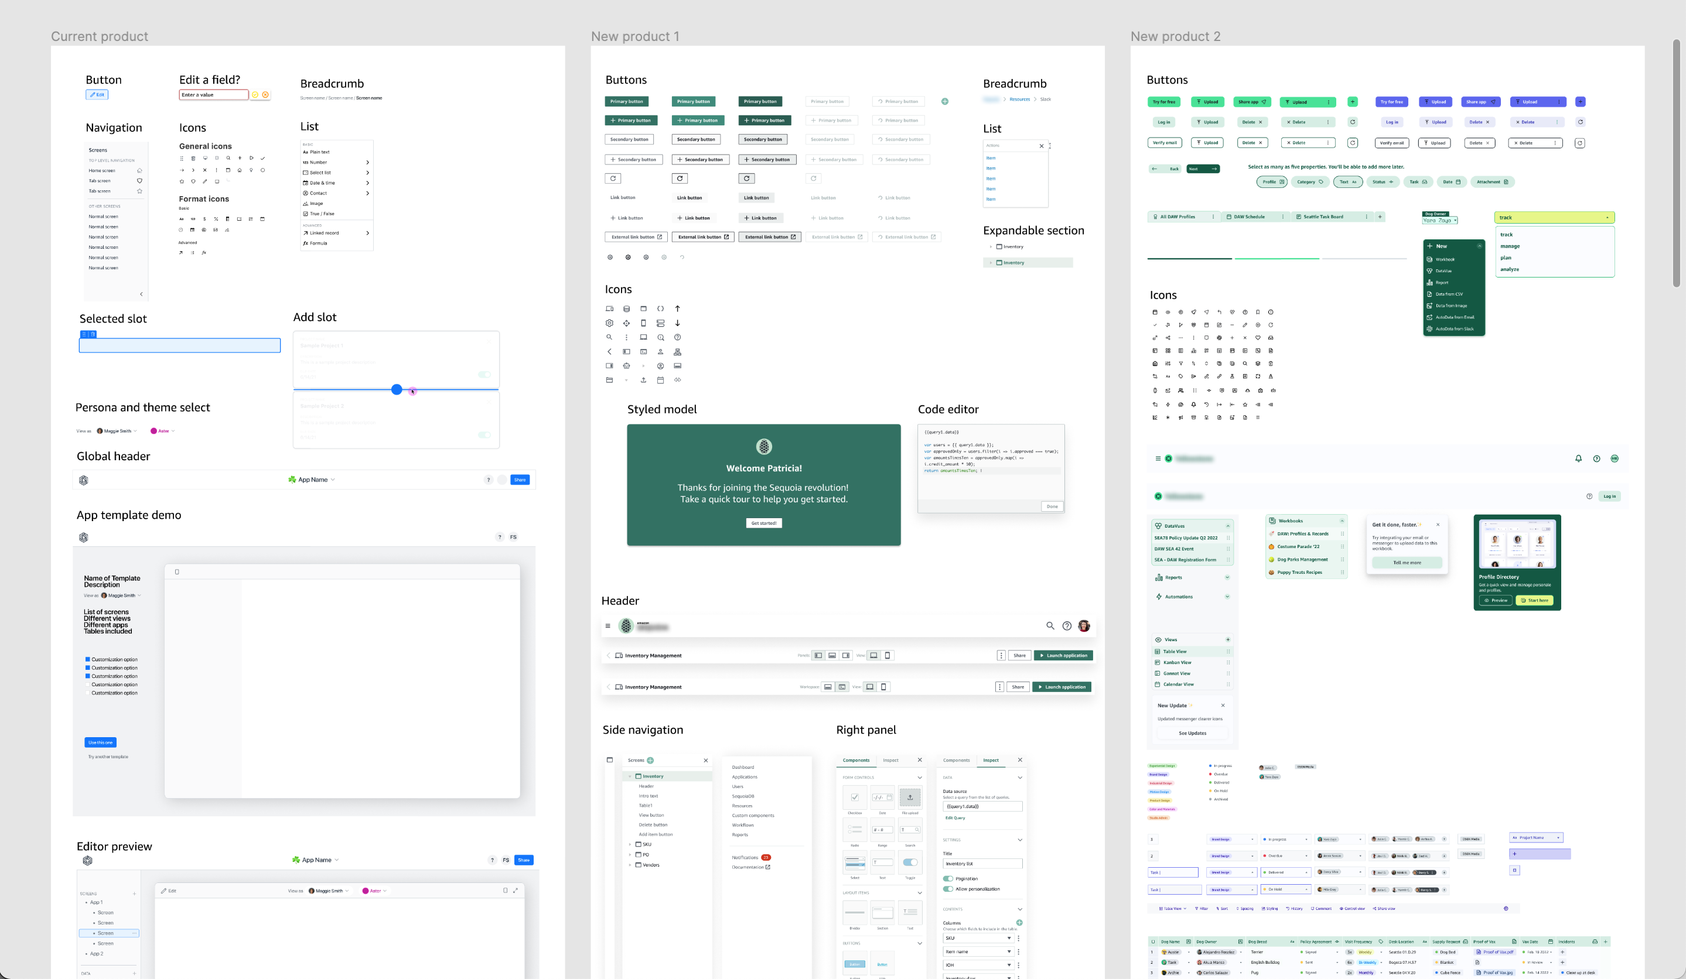Click the plus icon in the Views header
Screen dimensions: 1686x979
1228,640
